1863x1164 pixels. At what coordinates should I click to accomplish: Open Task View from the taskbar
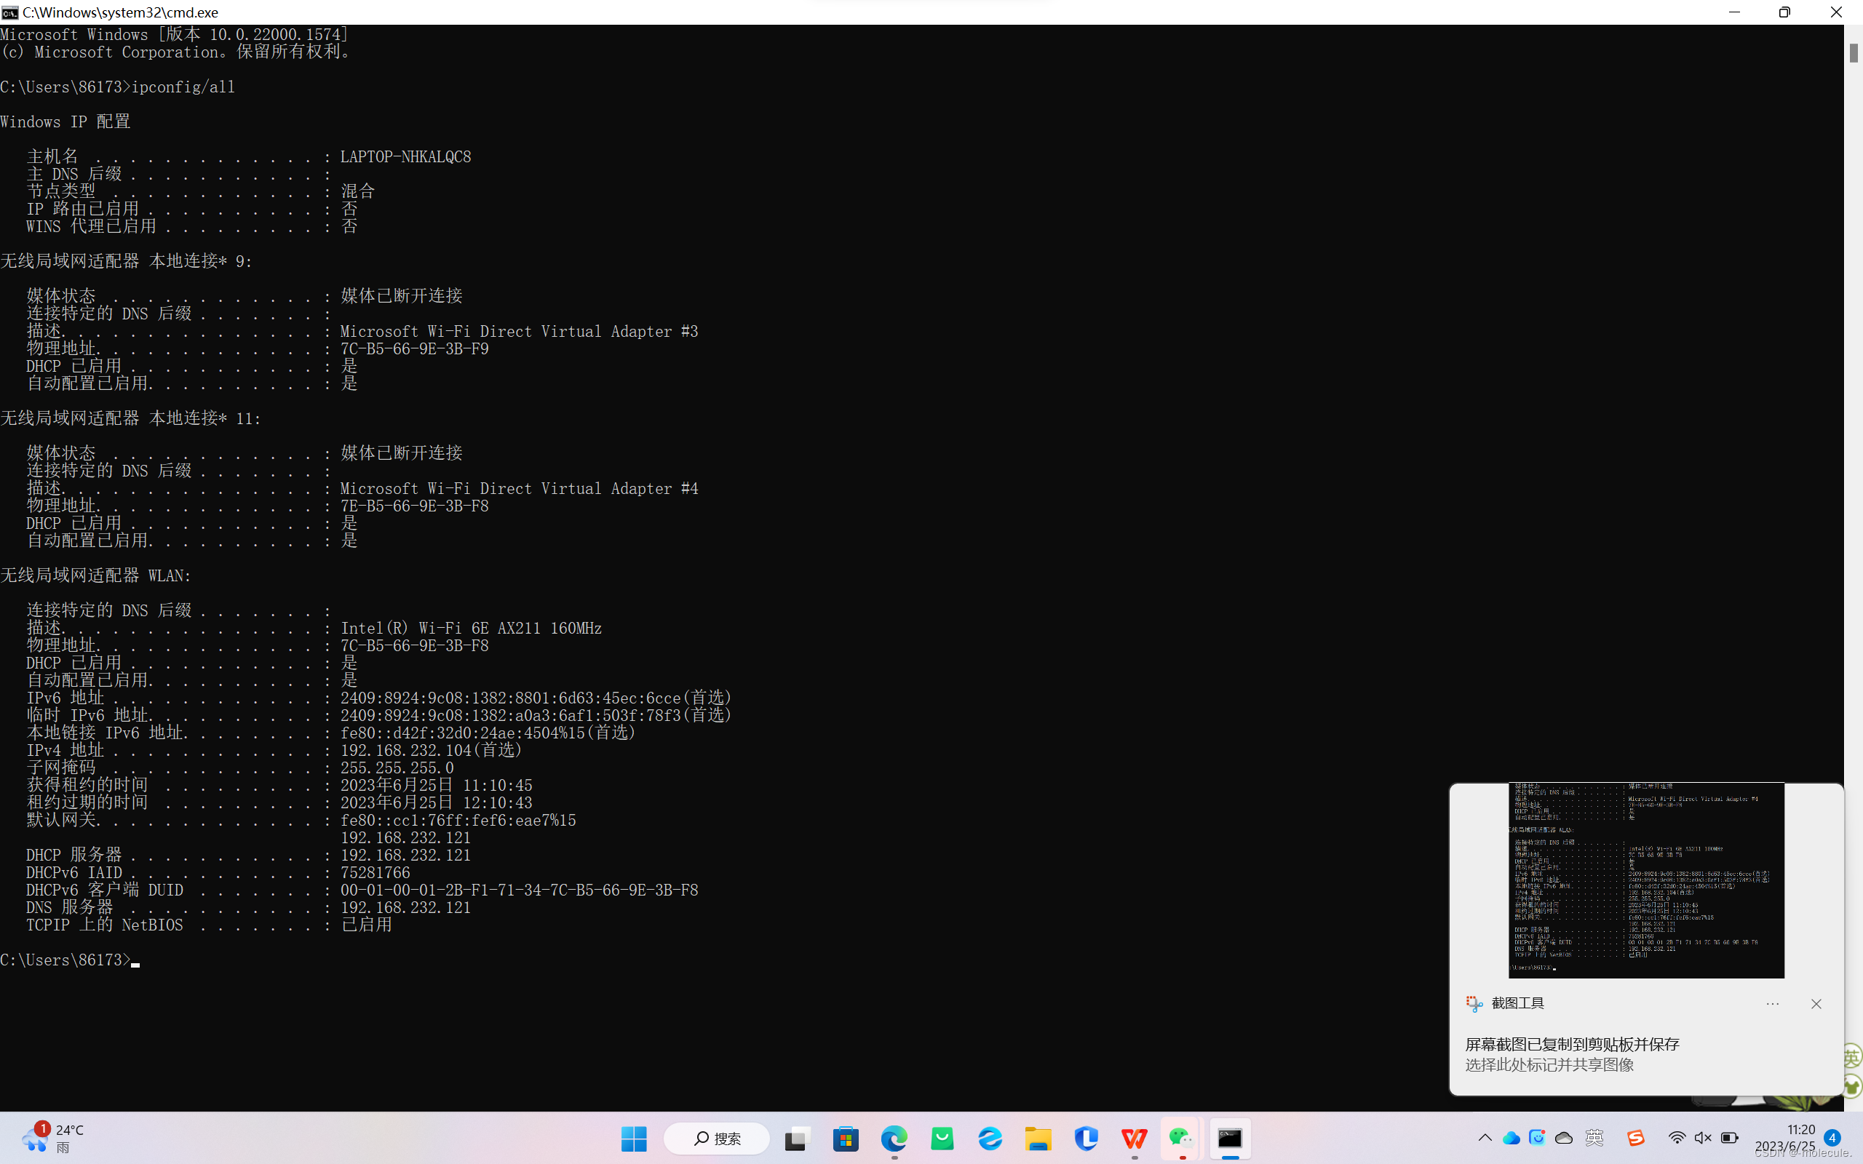pyautogui.click(x=797, y=1138)
